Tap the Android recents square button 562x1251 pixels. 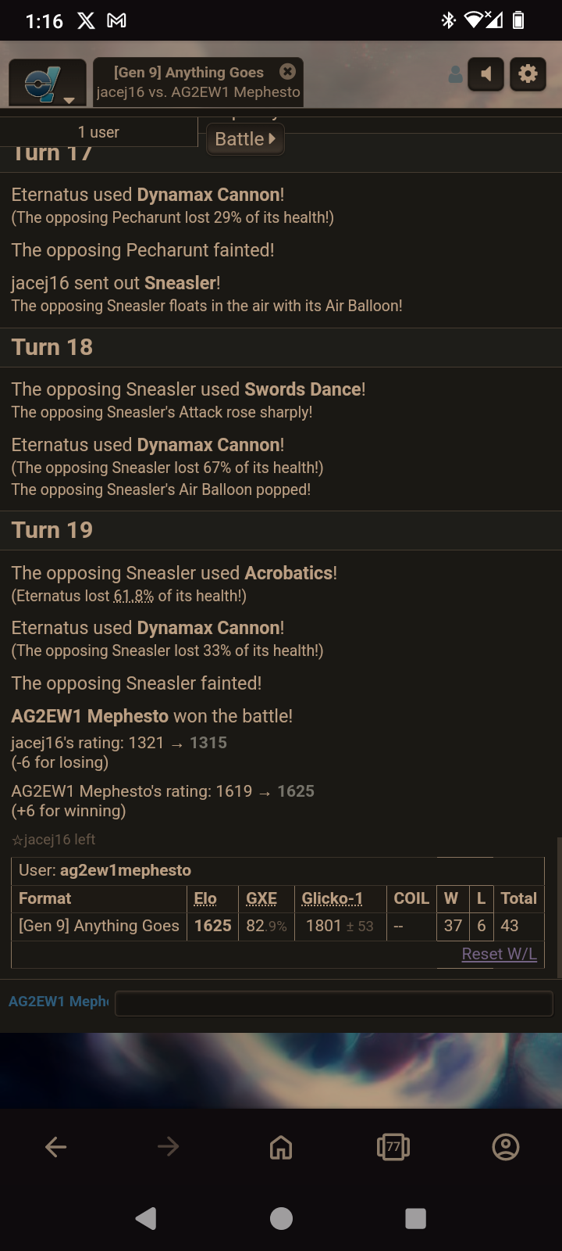[415, 1218]
